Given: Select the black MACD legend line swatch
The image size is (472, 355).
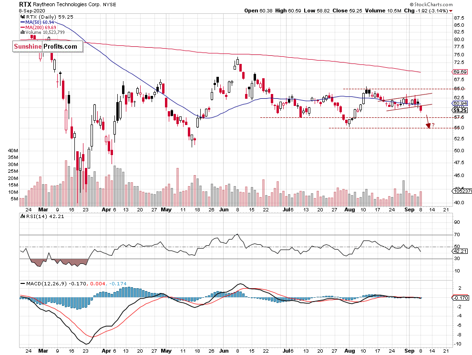Looking at the screenshot, I should coord(22,283).
